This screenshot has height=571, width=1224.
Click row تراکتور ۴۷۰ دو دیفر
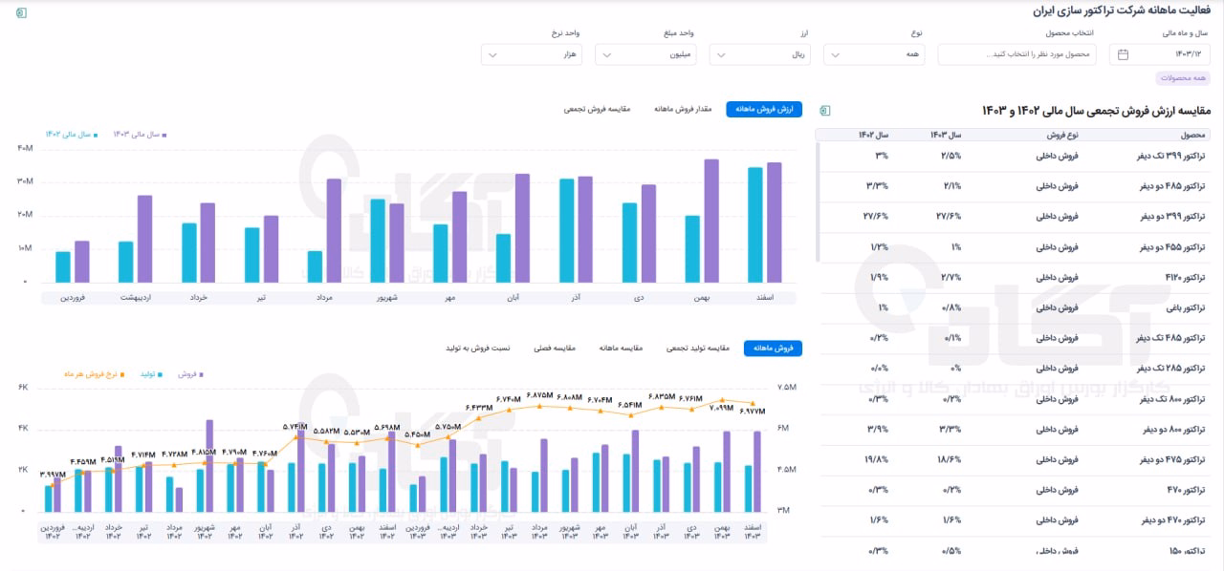(x=1015, y=520)
